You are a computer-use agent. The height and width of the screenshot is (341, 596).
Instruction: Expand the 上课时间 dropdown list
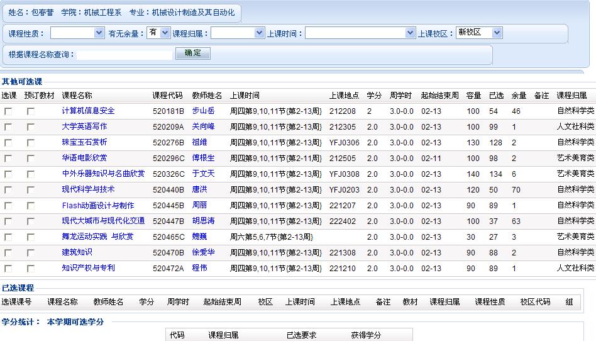pos(360,33)
